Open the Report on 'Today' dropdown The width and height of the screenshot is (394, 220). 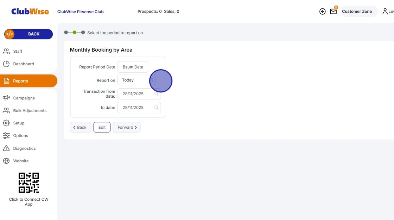tap(136, 80)
